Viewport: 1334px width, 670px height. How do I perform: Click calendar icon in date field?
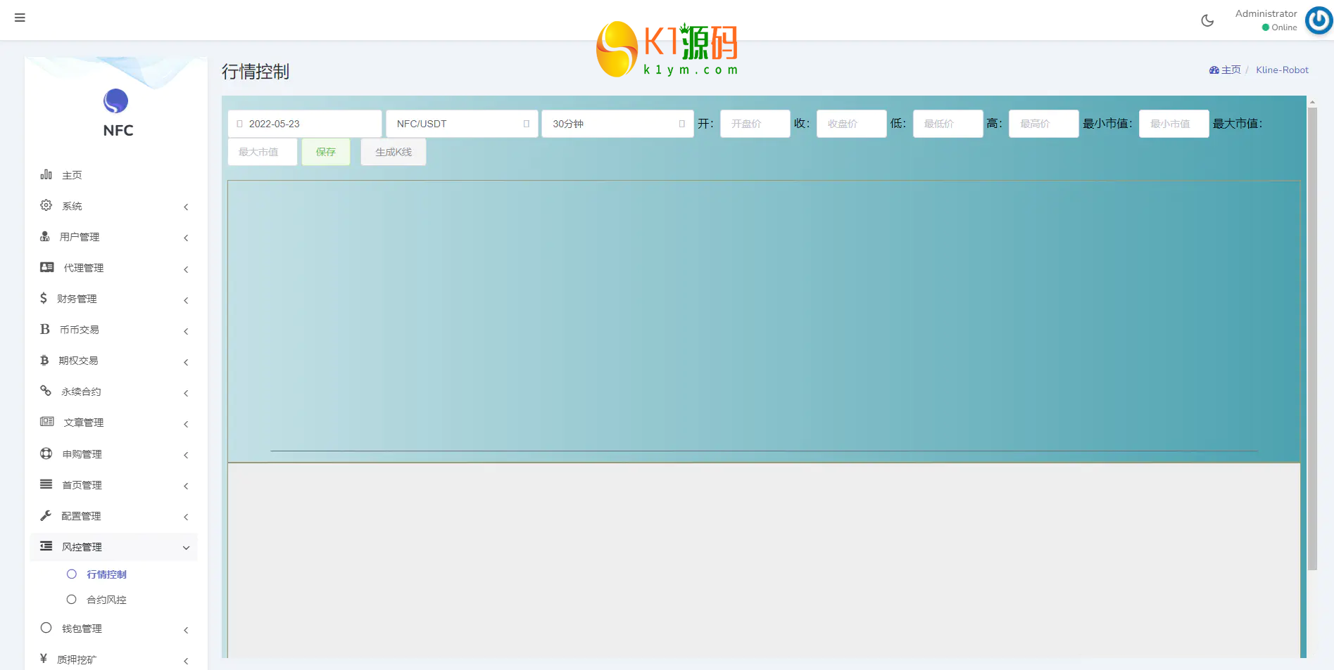(240, 124)
